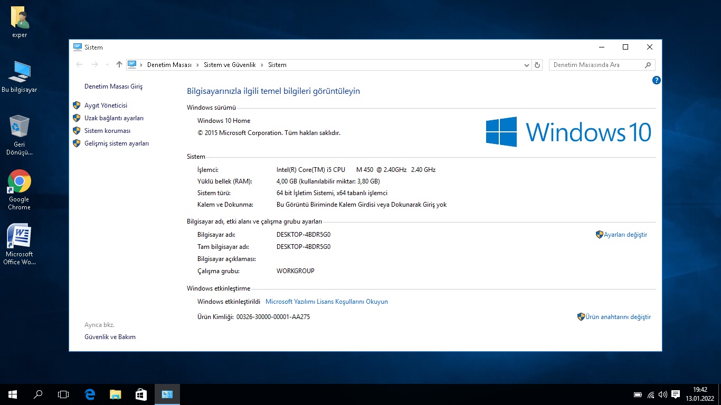
Task: Open Task View on the taskbar
Action: tap(63, 394)
